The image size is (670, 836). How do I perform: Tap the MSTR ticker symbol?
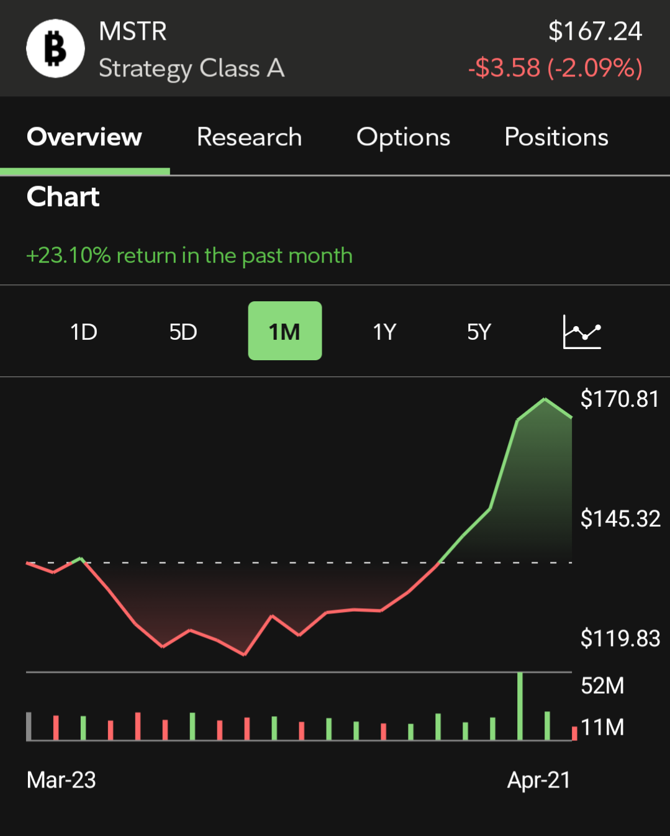click(x=133, y=31)
